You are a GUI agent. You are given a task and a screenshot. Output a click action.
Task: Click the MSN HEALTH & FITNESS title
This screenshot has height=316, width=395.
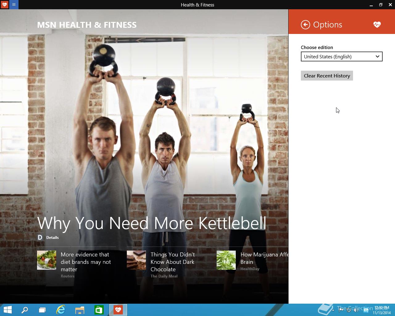(87, 25)
